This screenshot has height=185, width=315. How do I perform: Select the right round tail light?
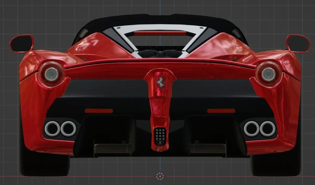(268, 74)
